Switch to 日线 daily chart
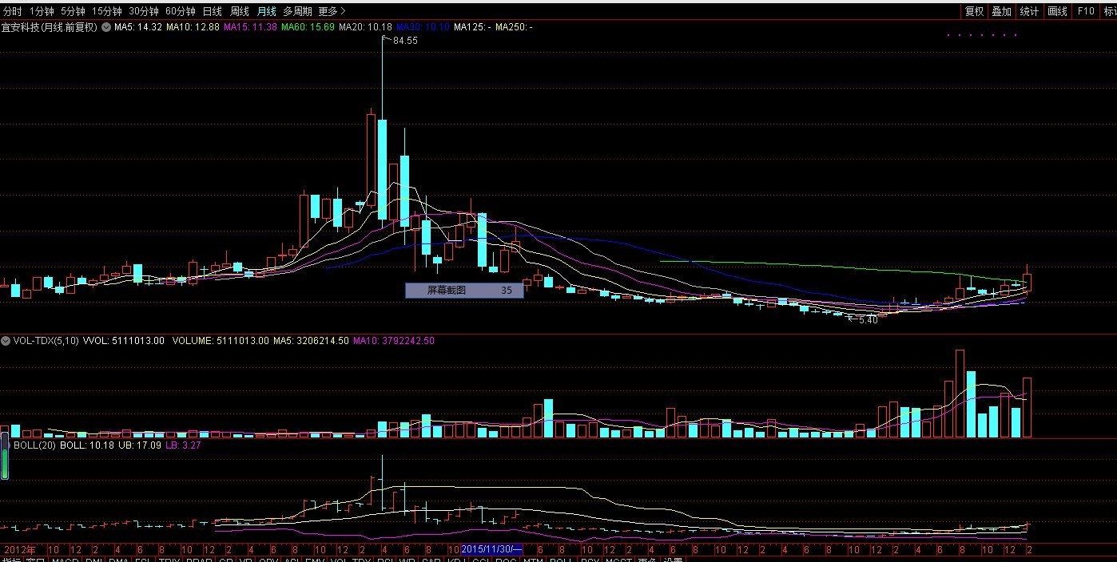Image resolution: width=1117 pixels, height=562 pixels. tap(212, 11)
